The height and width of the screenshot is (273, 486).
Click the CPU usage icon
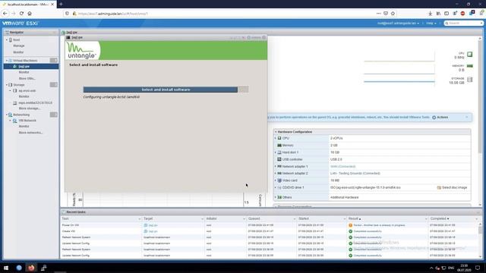point(470,55)
